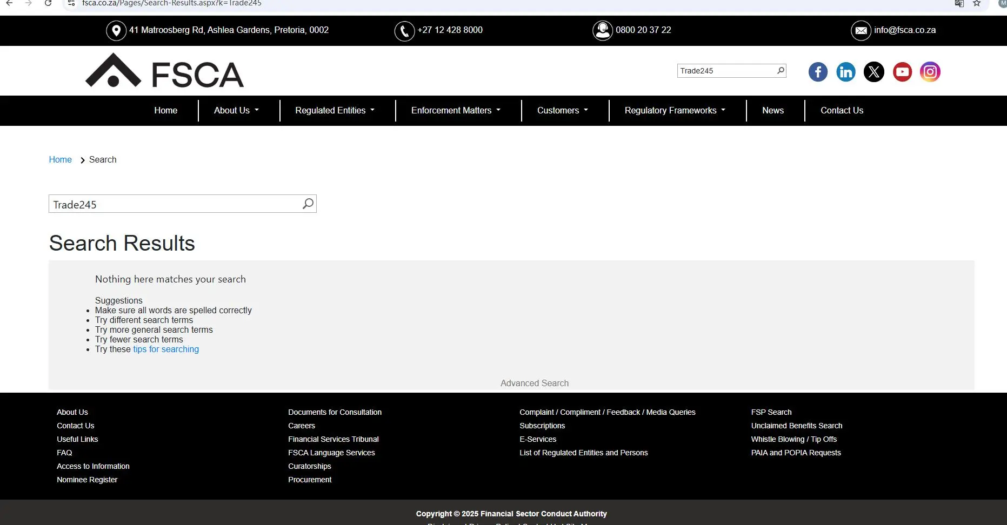1007x525 pixels.
Task: Open FSP Search in the footer
Action: (x=771, y=412)
